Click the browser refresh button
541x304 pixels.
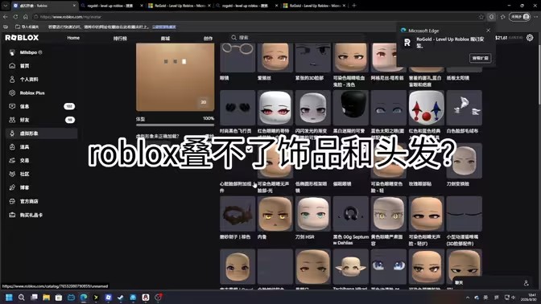pos(15,17)
